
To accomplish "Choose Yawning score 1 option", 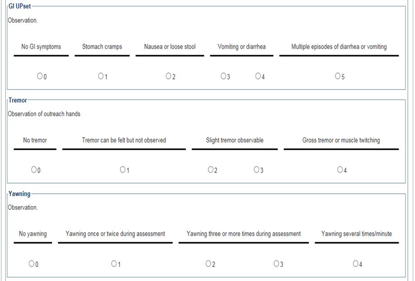I will click(x=114, y=264).
